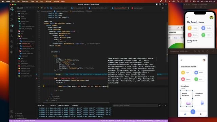Click the stop debugging square button

pos(44,8)
